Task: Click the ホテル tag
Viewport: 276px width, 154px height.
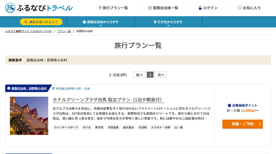Action: pos(87,127)
